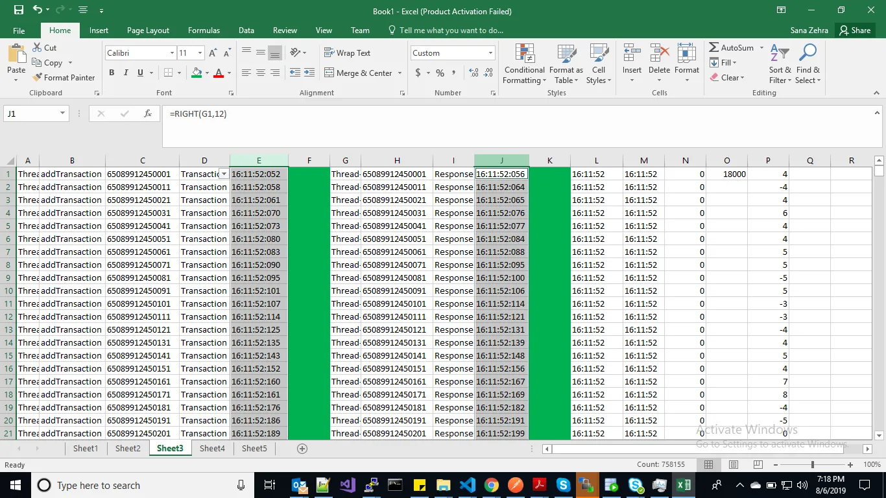The width and height of the screenshot is (886, 498).
Task: Open Conditional Formatting menu
Action: (x=524, y=65)
